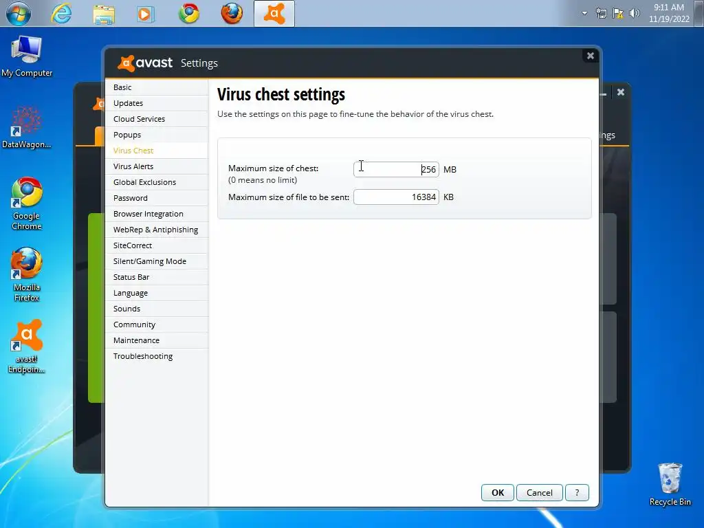Close the background avast main window
704x528 pixels.
tap(621, 92)
